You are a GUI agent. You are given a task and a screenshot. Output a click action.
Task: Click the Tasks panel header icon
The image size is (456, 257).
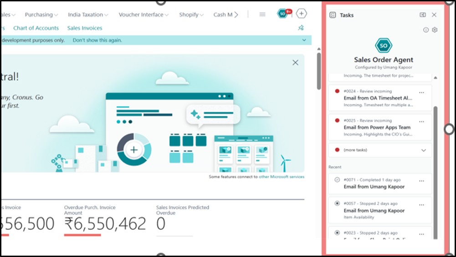333,15
